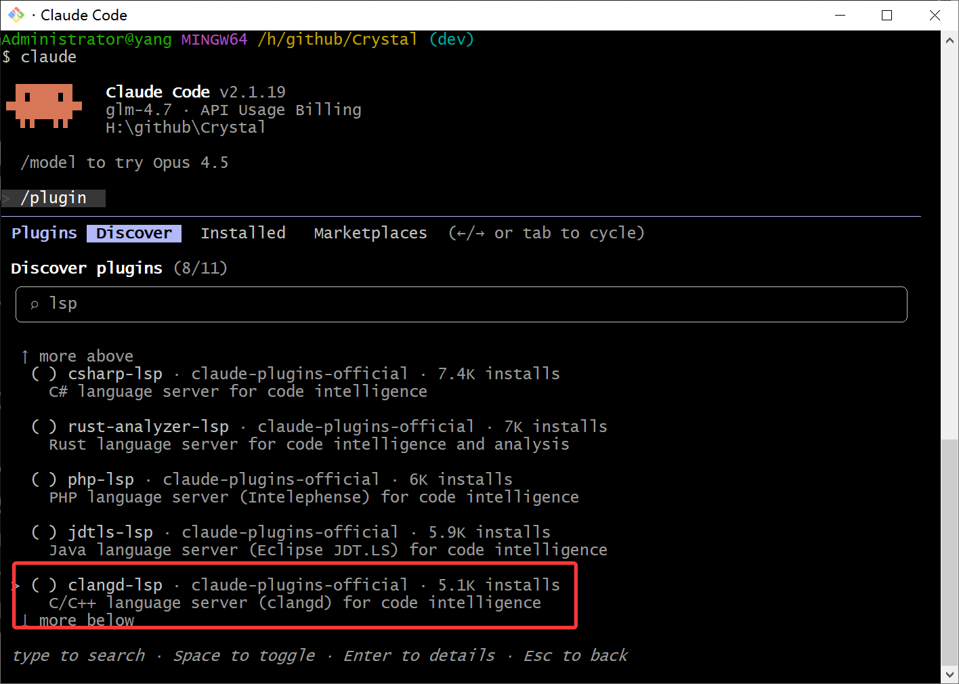Click the 'more above' indicator text
The width and height of the screenshot is (959, 684).
pos(86,356)
